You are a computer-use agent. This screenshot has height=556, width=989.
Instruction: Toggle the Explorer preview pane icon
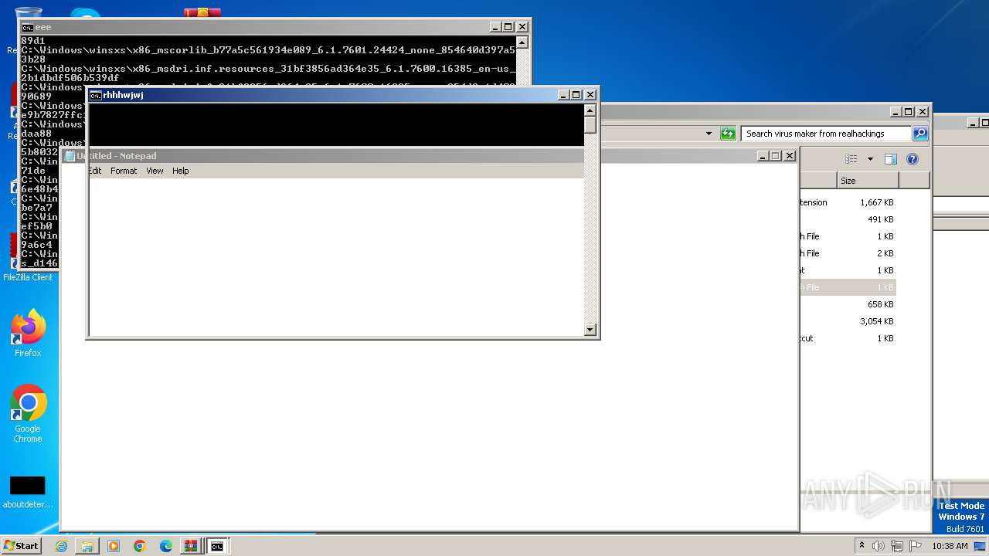(x=891, y=159)
